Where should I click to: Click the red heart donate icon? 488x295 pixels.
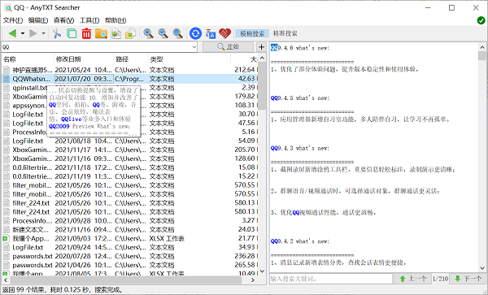224,33
